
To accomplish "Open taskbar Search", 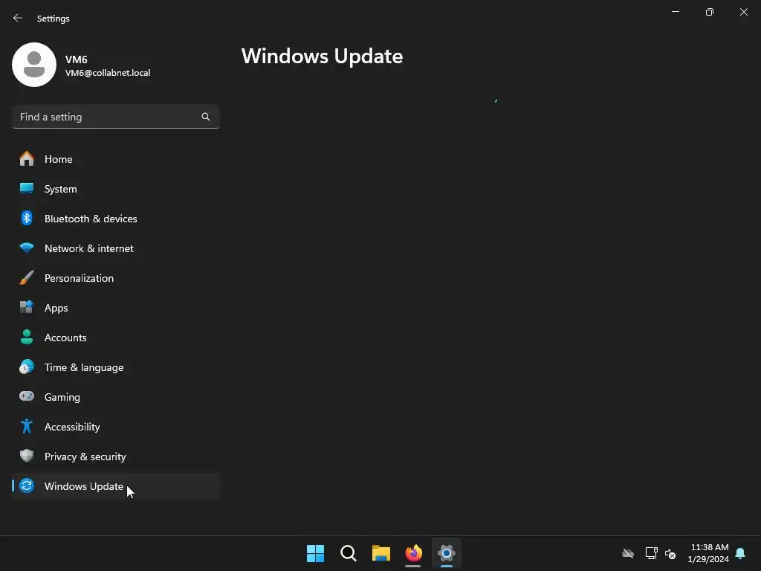I will click(349, 553).
